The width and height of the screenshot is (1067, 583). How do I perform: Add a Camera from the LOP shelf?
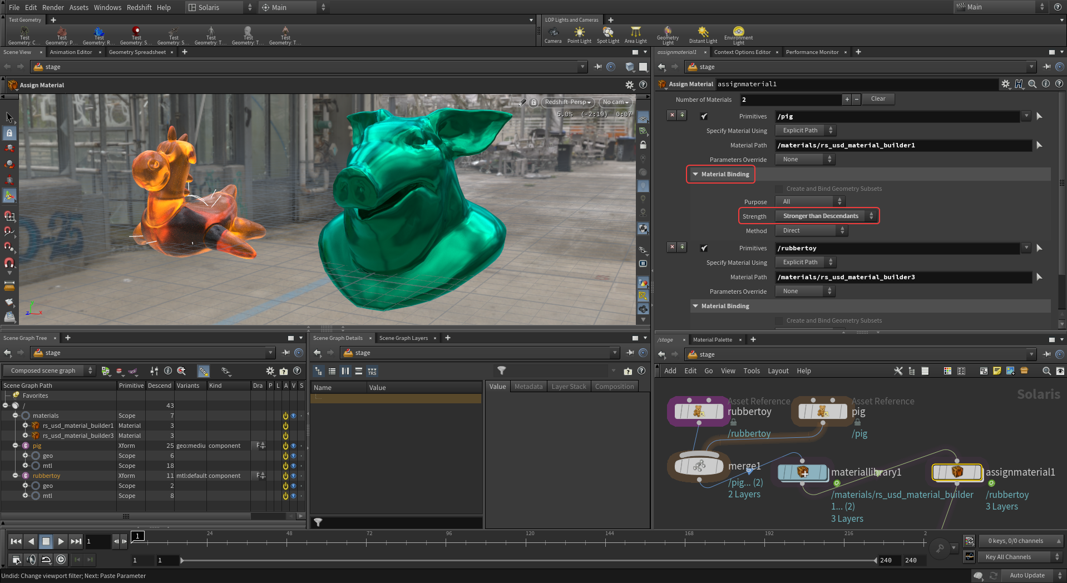[x=552, y=34]
